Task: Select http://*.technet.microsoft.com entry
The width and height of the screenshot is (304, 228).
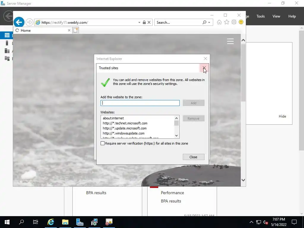Action: click(125, 123)
